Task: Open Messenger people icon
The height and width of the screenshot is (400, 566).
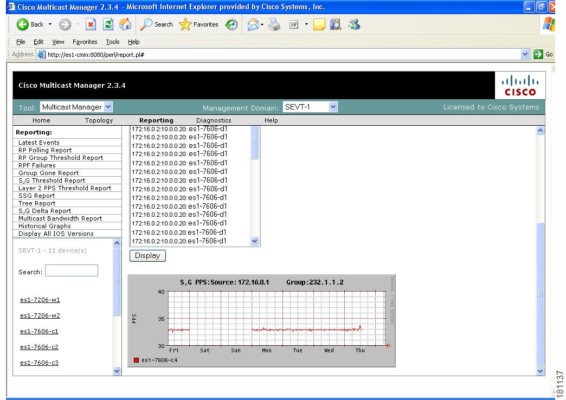Action: 354,24
